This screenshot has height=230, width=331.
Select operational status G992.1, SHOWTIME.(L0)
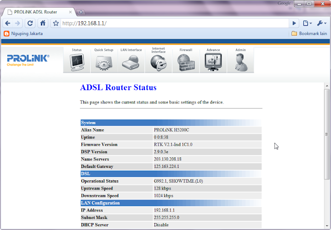pos(178,181)
